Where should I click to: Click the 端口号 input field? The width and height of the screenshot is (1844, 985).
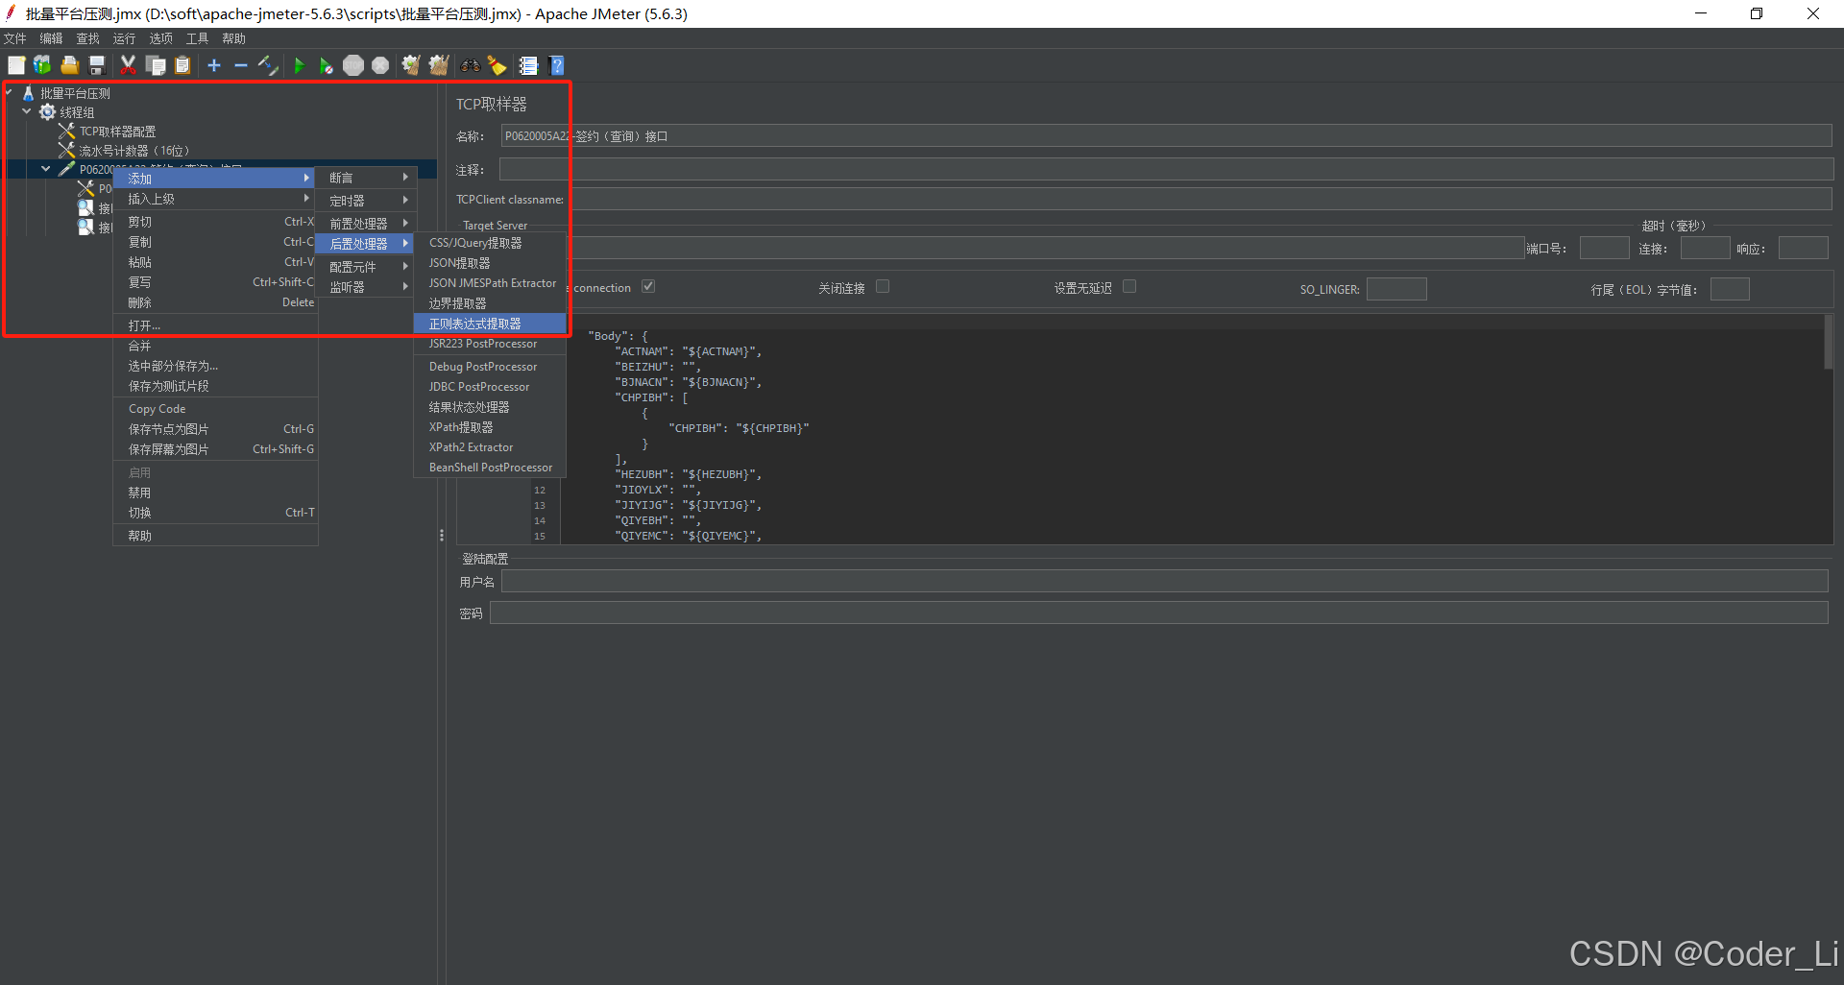click(1604, 249)
